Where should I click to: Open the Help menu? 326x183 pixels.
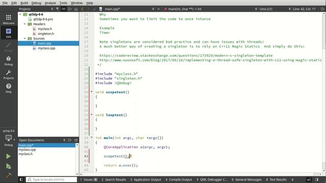pos(90,3)
